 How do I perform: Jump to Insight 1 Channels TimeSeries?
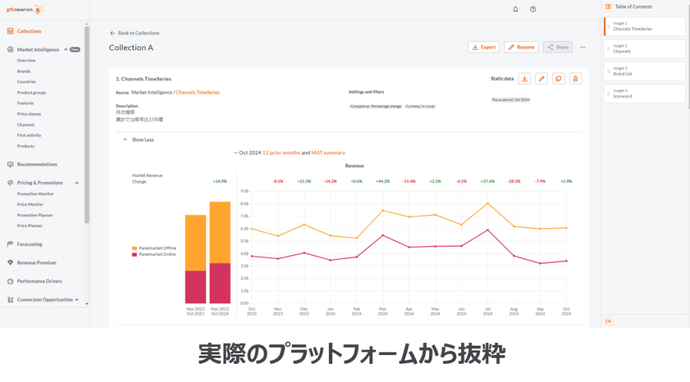click(645, 26)
